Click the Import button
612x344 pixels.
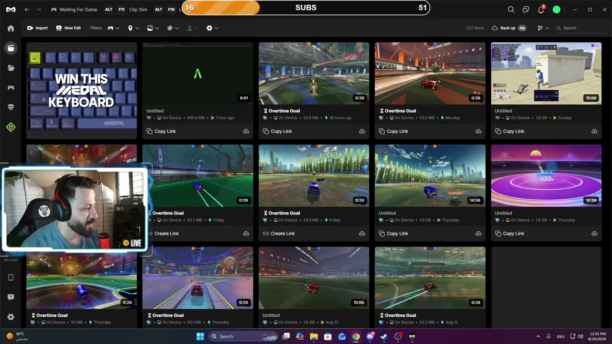coord(38,28)
